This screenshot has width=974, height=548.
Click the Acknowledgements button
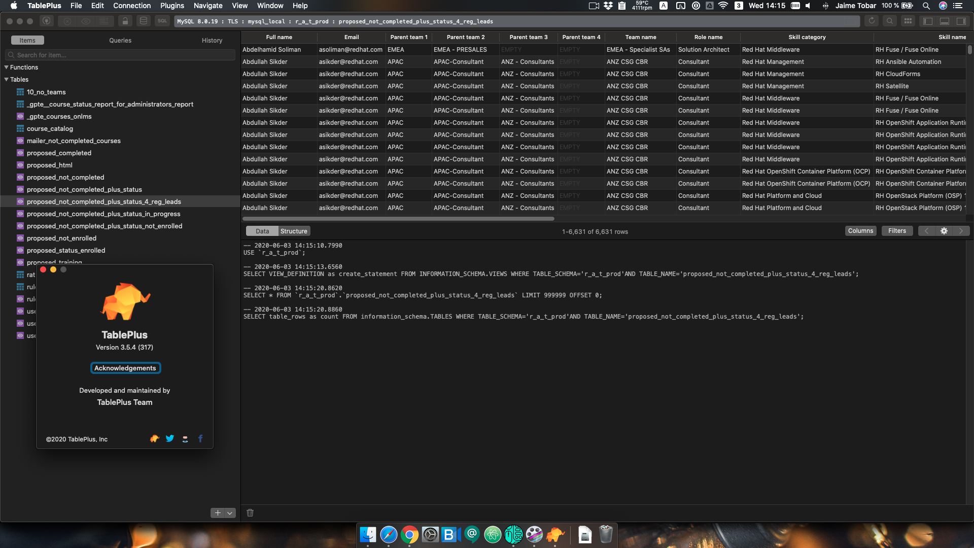click(125, 368)
